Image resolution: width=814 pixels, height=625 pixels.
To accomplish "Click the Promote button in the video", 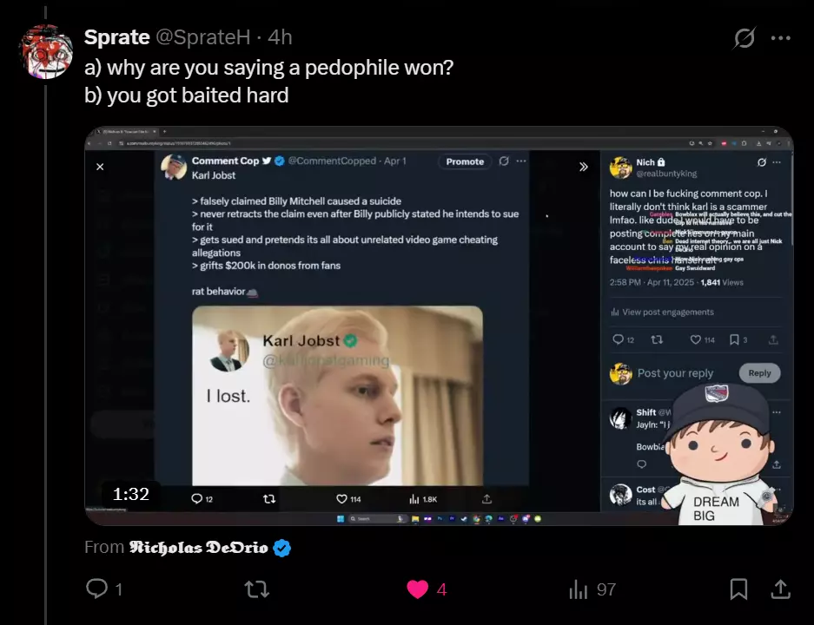I will coord(465,161).
